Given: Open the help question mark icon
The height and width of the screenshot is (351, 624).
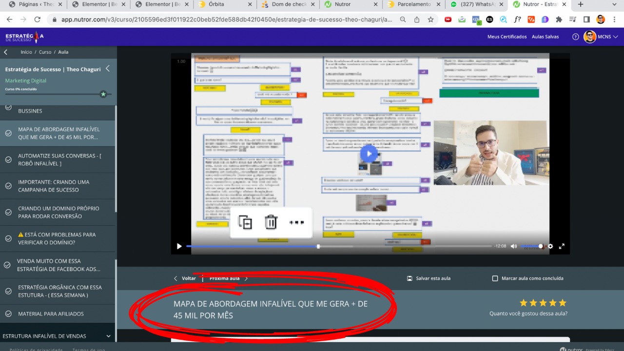Looking at the screenshot, I should pos(575,37).
